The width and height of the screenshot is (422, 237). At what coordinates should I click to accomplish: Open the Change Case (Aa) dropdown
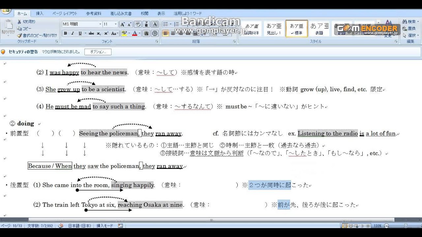point(115,34)
